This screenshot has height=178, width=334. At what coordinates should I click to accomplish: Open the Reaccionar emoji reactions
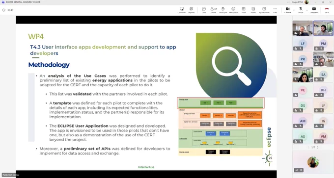click(x=233, y=10)
